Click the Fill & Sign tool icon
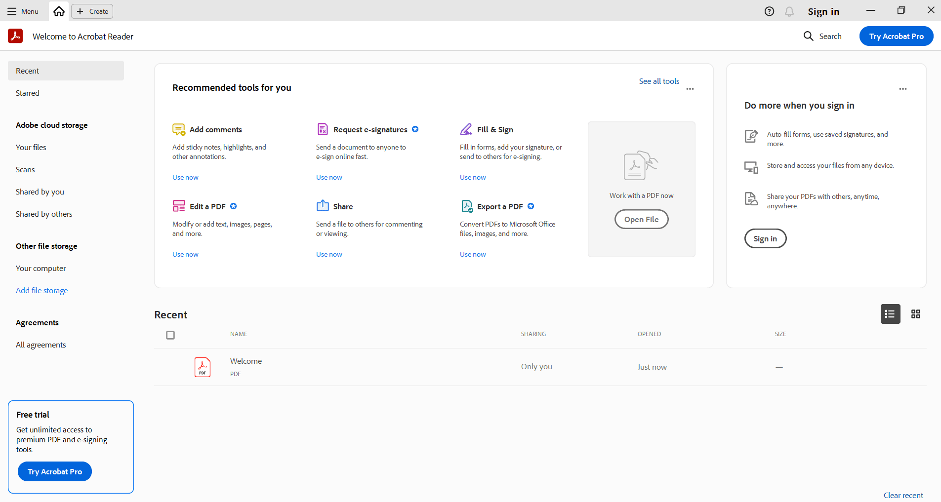941x502 pixels. click(466, 129)
